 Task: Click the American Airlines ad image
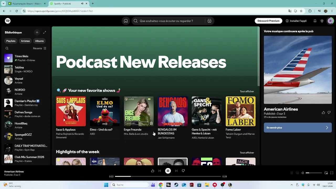tap(298, 70)
